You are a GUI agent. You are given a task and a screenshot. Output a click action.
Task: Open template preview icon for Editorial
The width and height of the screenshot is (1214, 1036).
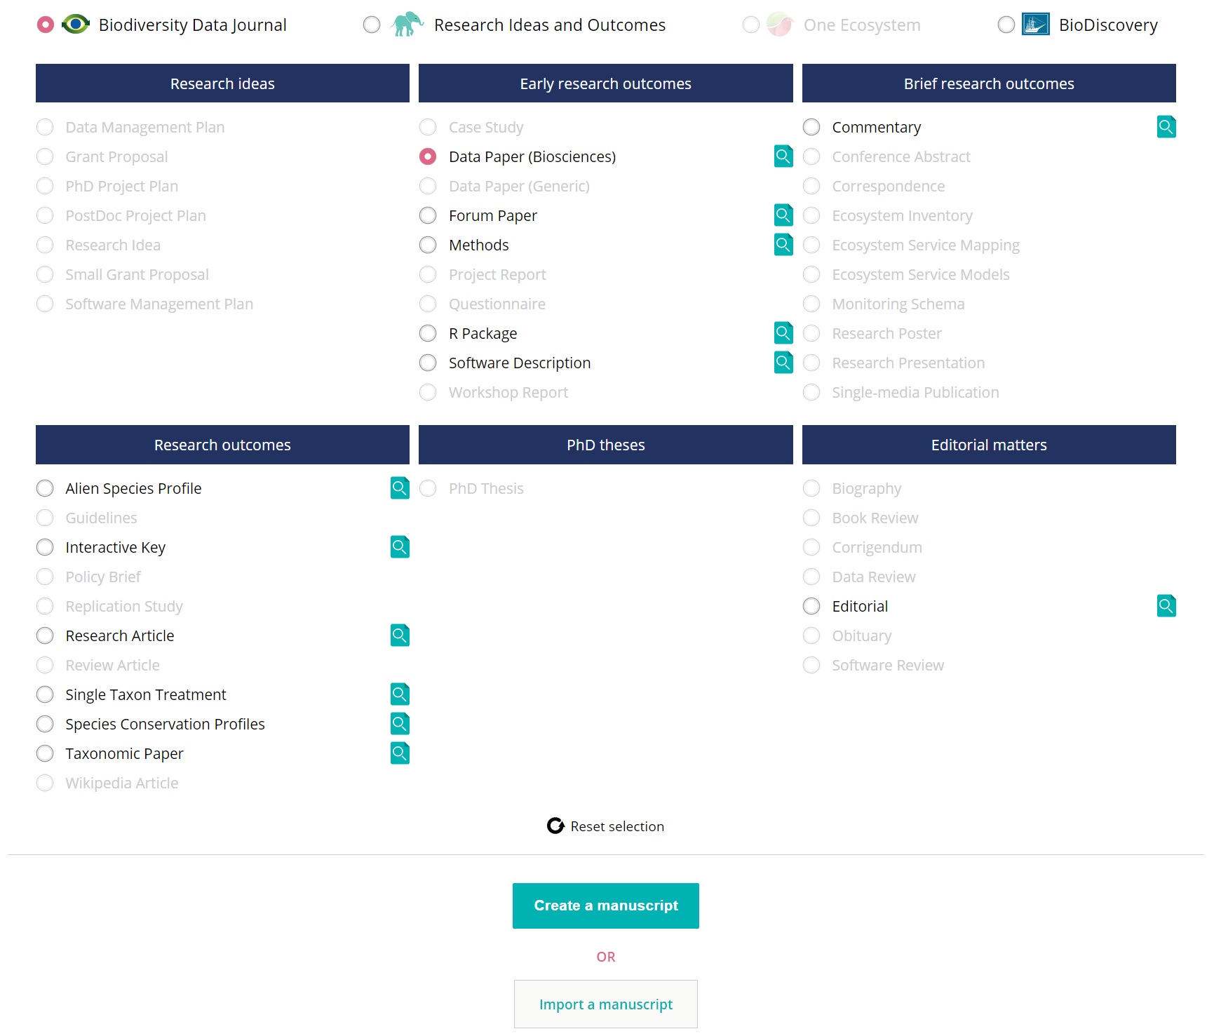pos(1166,606)
